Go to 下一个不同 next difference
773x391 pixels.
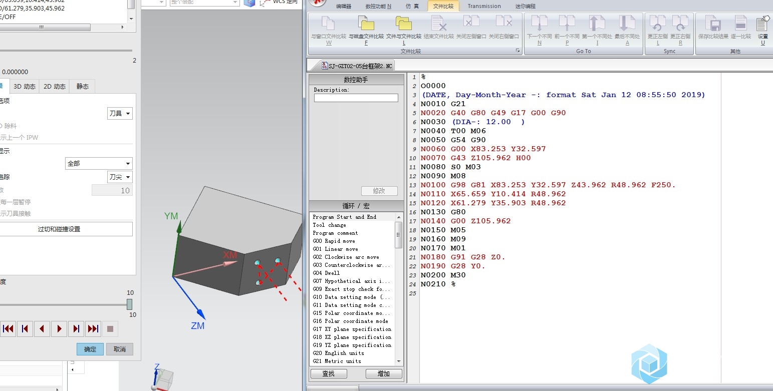[540, 24]
